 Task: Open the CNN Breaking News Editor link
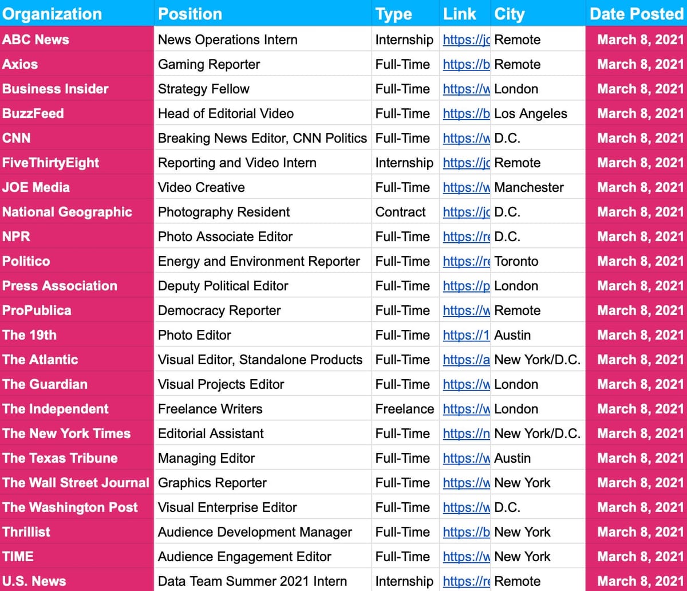[465, 138]
